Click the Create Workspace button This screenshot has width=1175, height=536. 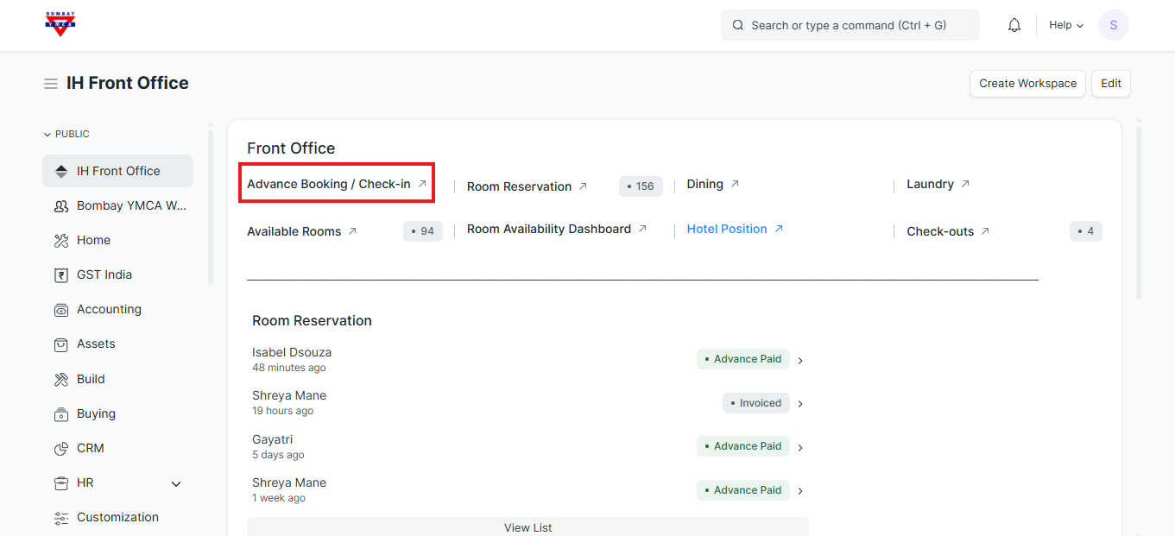tap(1027, 84)
